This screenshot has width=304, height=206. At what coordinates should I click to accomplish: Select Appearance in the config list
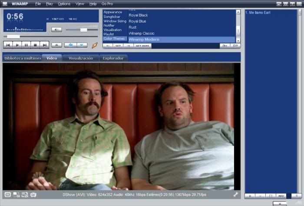(x=112, y=12)
